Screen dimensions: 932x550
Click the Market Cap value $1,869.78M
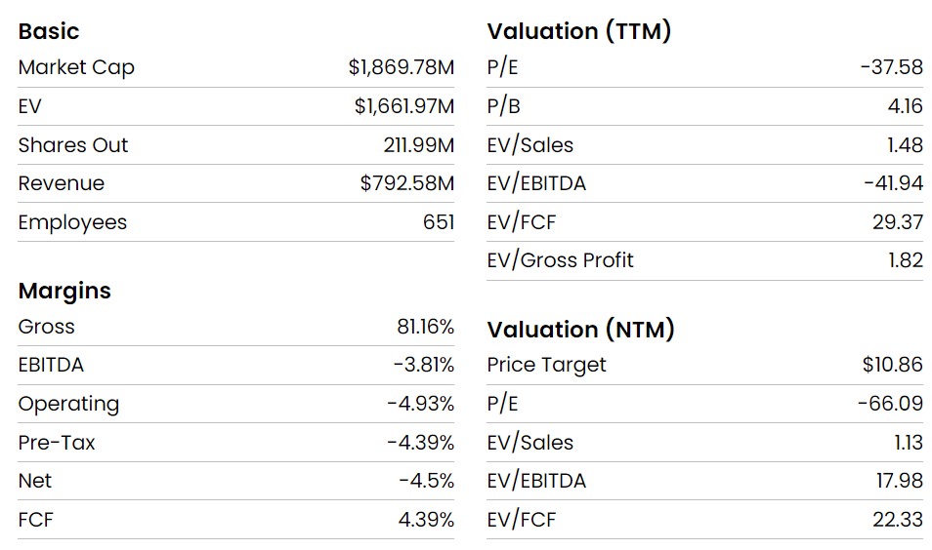401,68
